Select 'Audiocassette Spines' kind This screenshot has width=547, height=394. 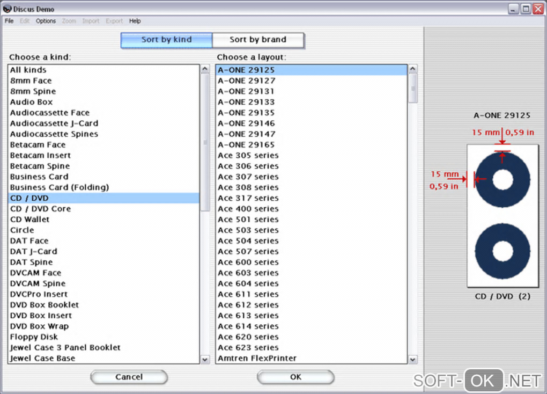point(104,134)
